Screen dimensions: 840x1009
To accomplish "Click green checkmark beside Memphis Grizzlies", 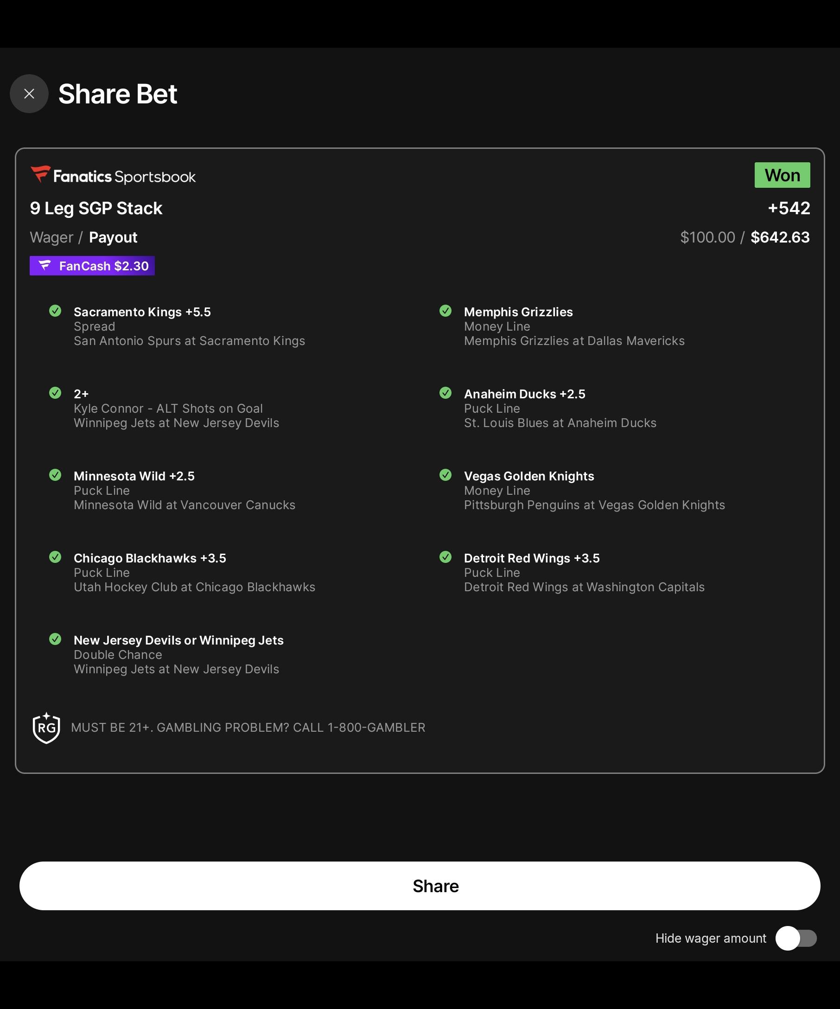I will pos(445,311).
